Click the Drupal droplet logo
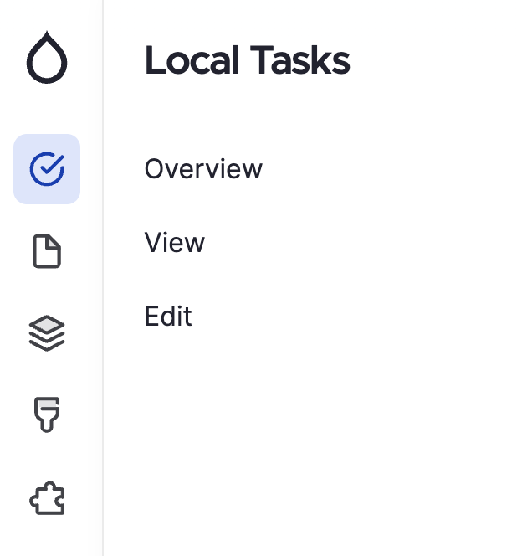This screenshot has width=517, height=556. [47, 58]
